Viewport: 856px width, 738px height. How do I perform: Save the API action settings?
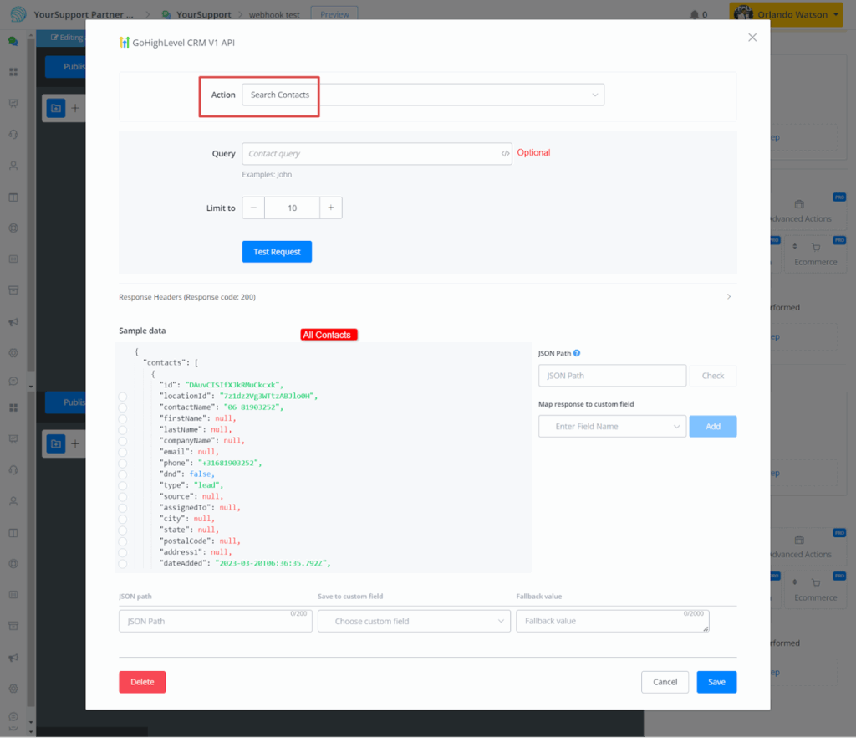pyautogui.click(x=716, y=682)
